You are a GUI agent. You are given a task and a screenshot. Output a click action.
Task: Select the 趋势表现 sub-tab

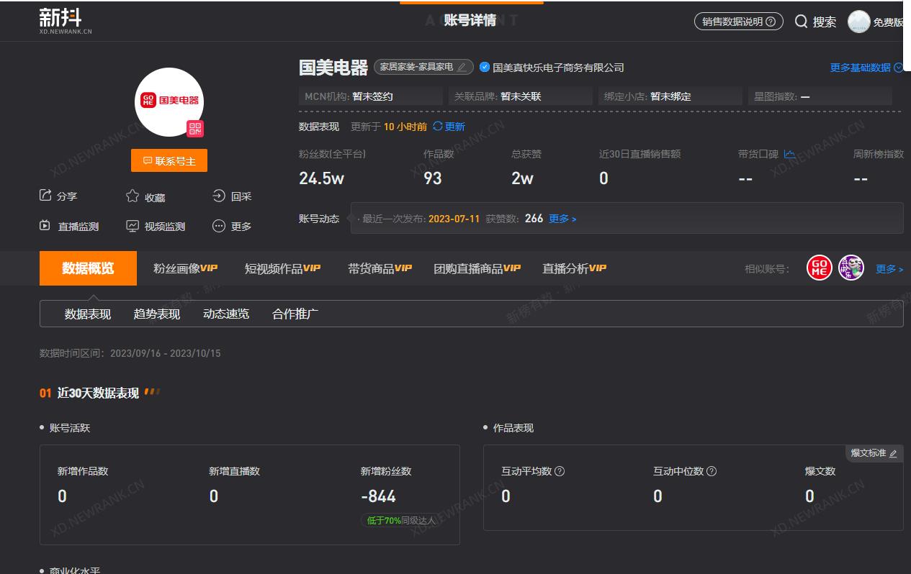click(157, 314)
